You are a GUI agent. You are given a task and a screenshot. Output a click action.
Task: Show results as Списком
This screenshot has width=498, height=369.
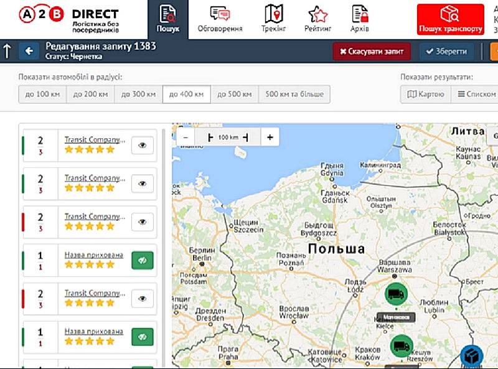point(476,95)
